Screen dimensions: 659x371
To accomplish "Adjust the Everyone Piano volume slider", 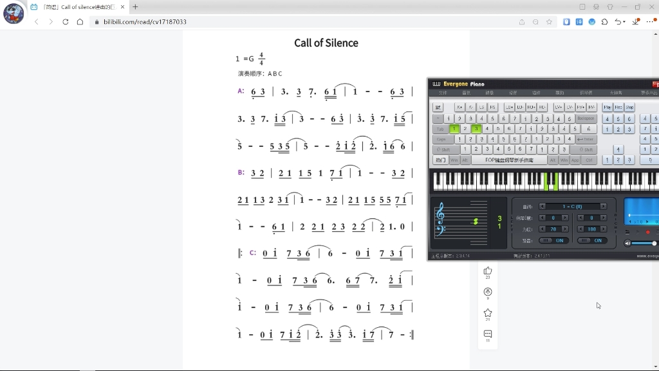I will [644, 243].
